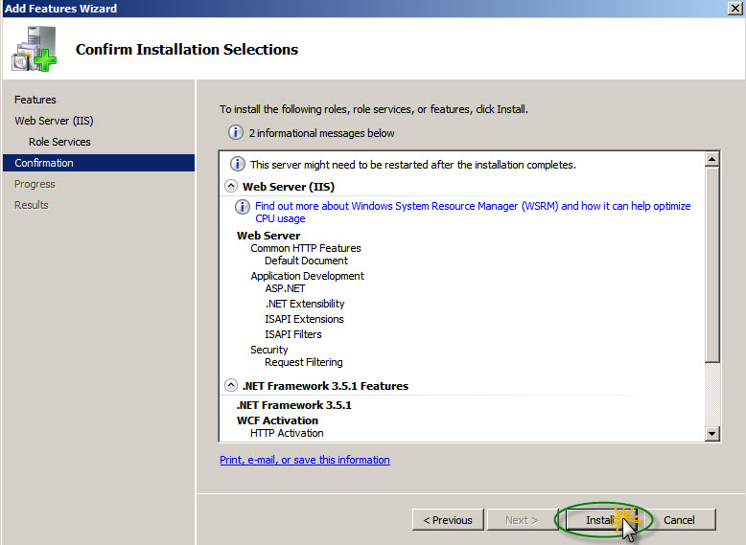
Task: Collapse the Web Server (IIS) section
Action: (231, 186)
